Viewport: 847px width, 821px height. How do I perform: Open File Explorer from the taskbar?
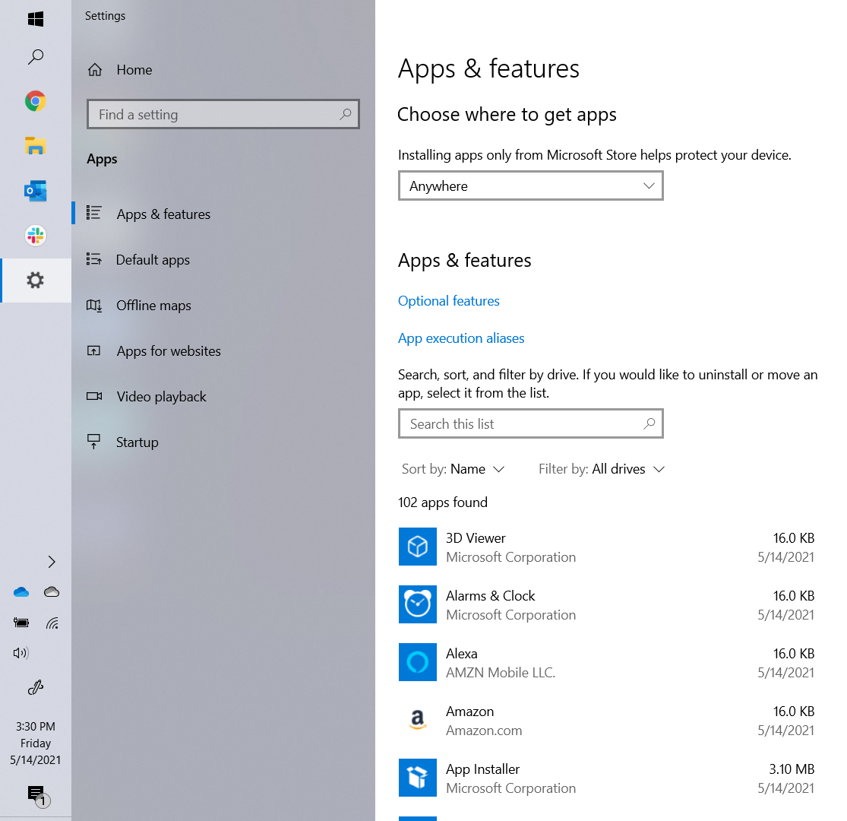click(35, 146)
